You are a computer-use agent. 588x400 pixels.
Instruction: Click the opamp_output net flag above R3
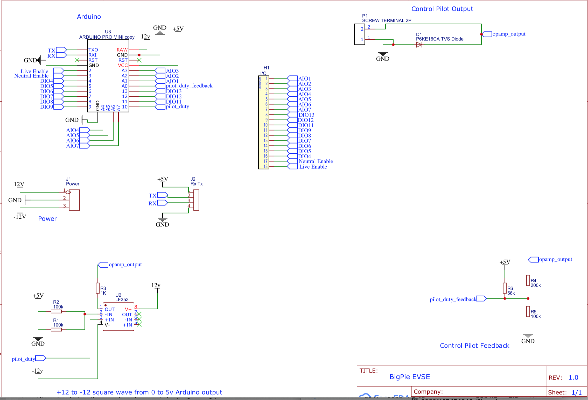point(103,265)
